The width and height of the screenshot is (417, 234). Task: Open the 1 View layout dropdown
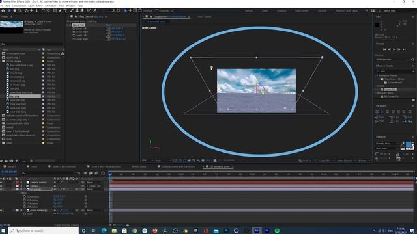pos(364,161)
